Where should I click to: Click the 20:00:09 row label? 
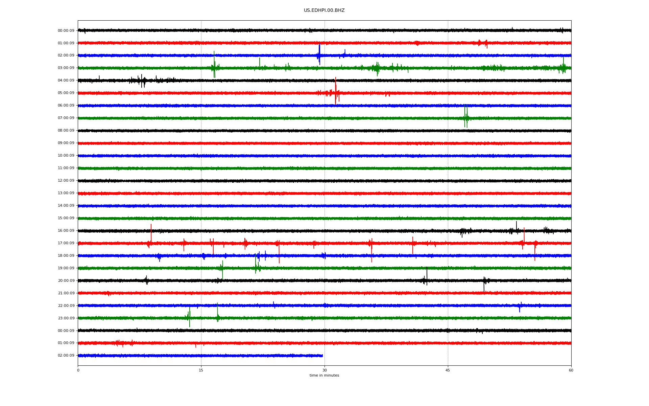(66, 281)
